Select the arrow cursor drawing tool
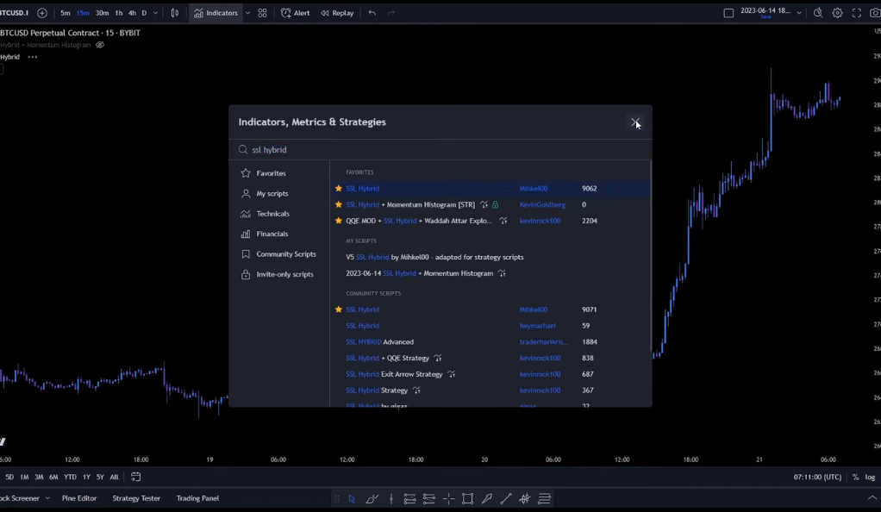Screen dimensions: 881x512 coord(352,498)
